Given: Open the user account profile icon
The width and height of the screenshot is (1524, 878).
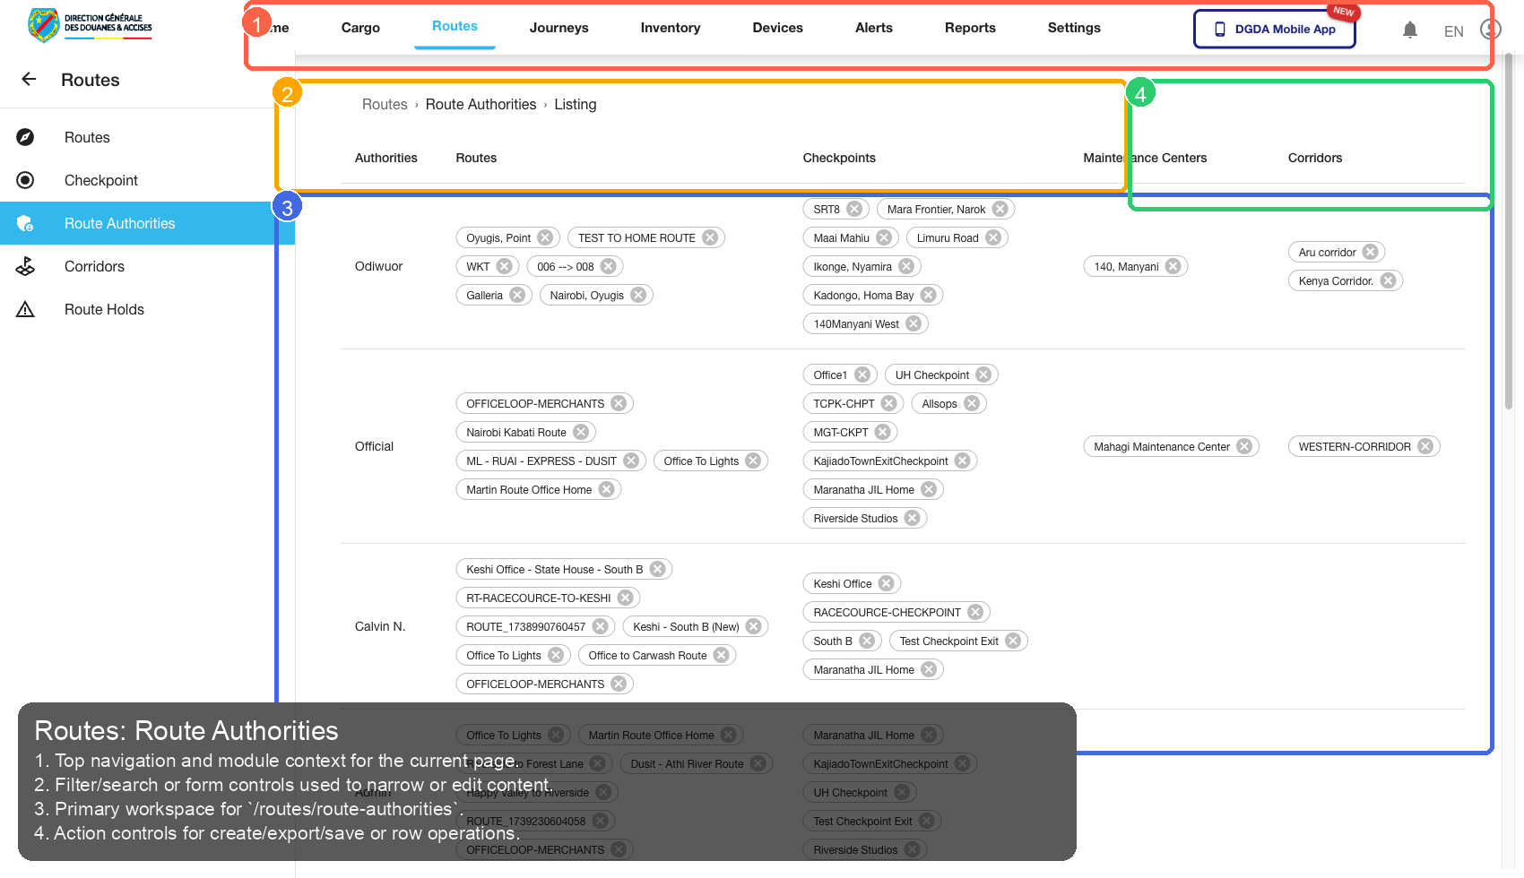Looking at the screenshot, I should coord(1489,30).
